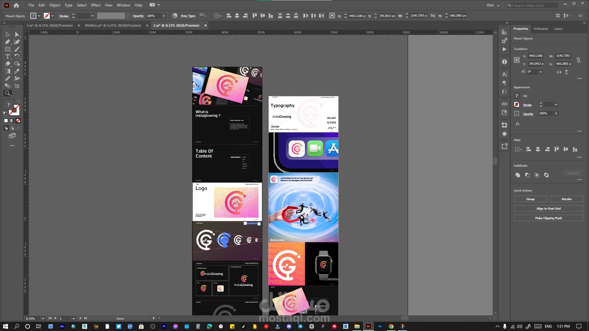Screen dimensions: 589x331
Task: Click the Unite pathfinder icon
Action: [518, 175]
